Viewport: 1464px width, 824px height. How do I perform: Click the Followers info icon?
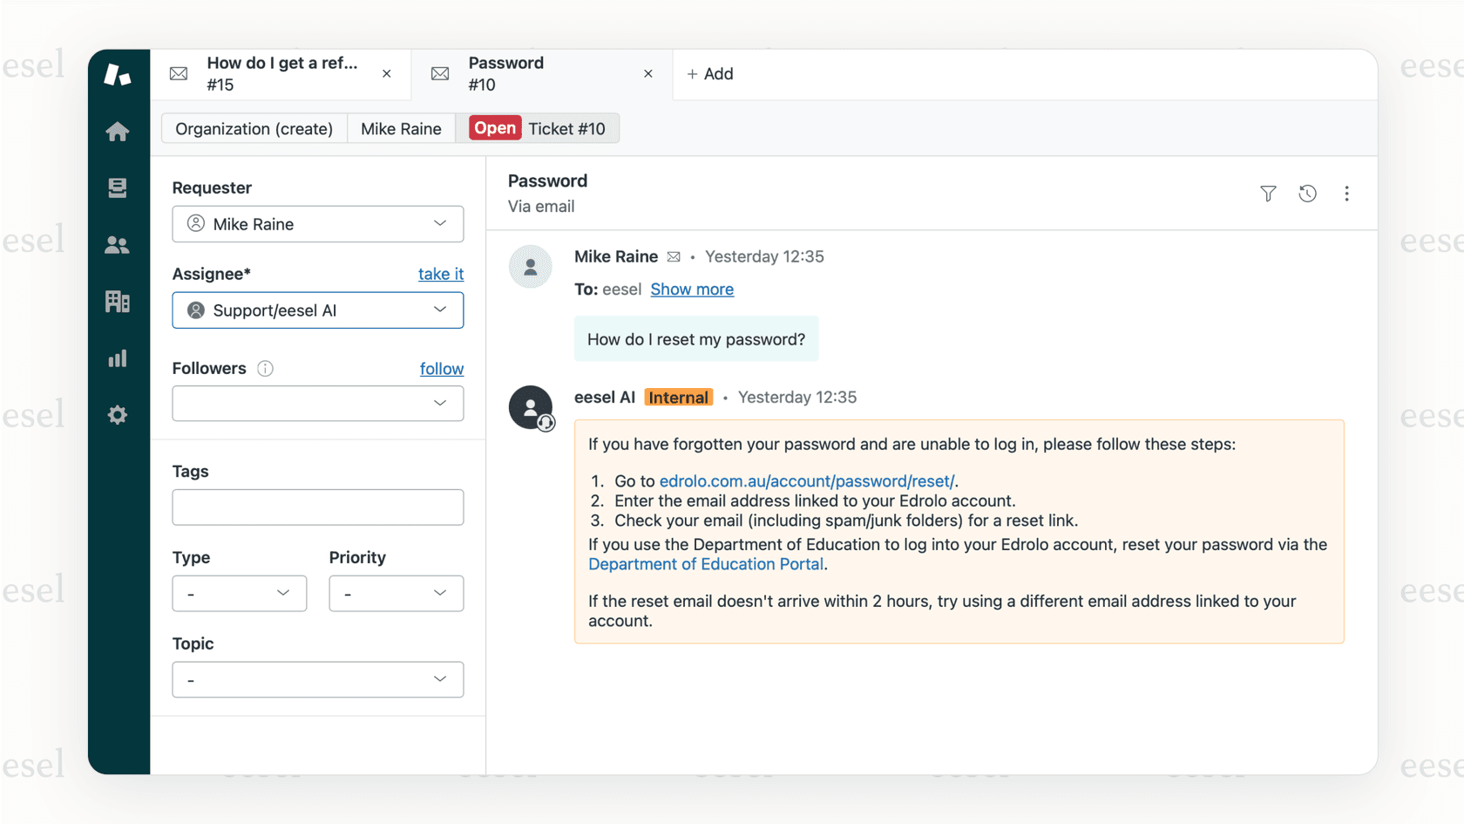pos(265,369)
